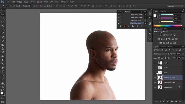Open the Kind layer filter dropdown
The image size is (185, 104).
(158, 50)
